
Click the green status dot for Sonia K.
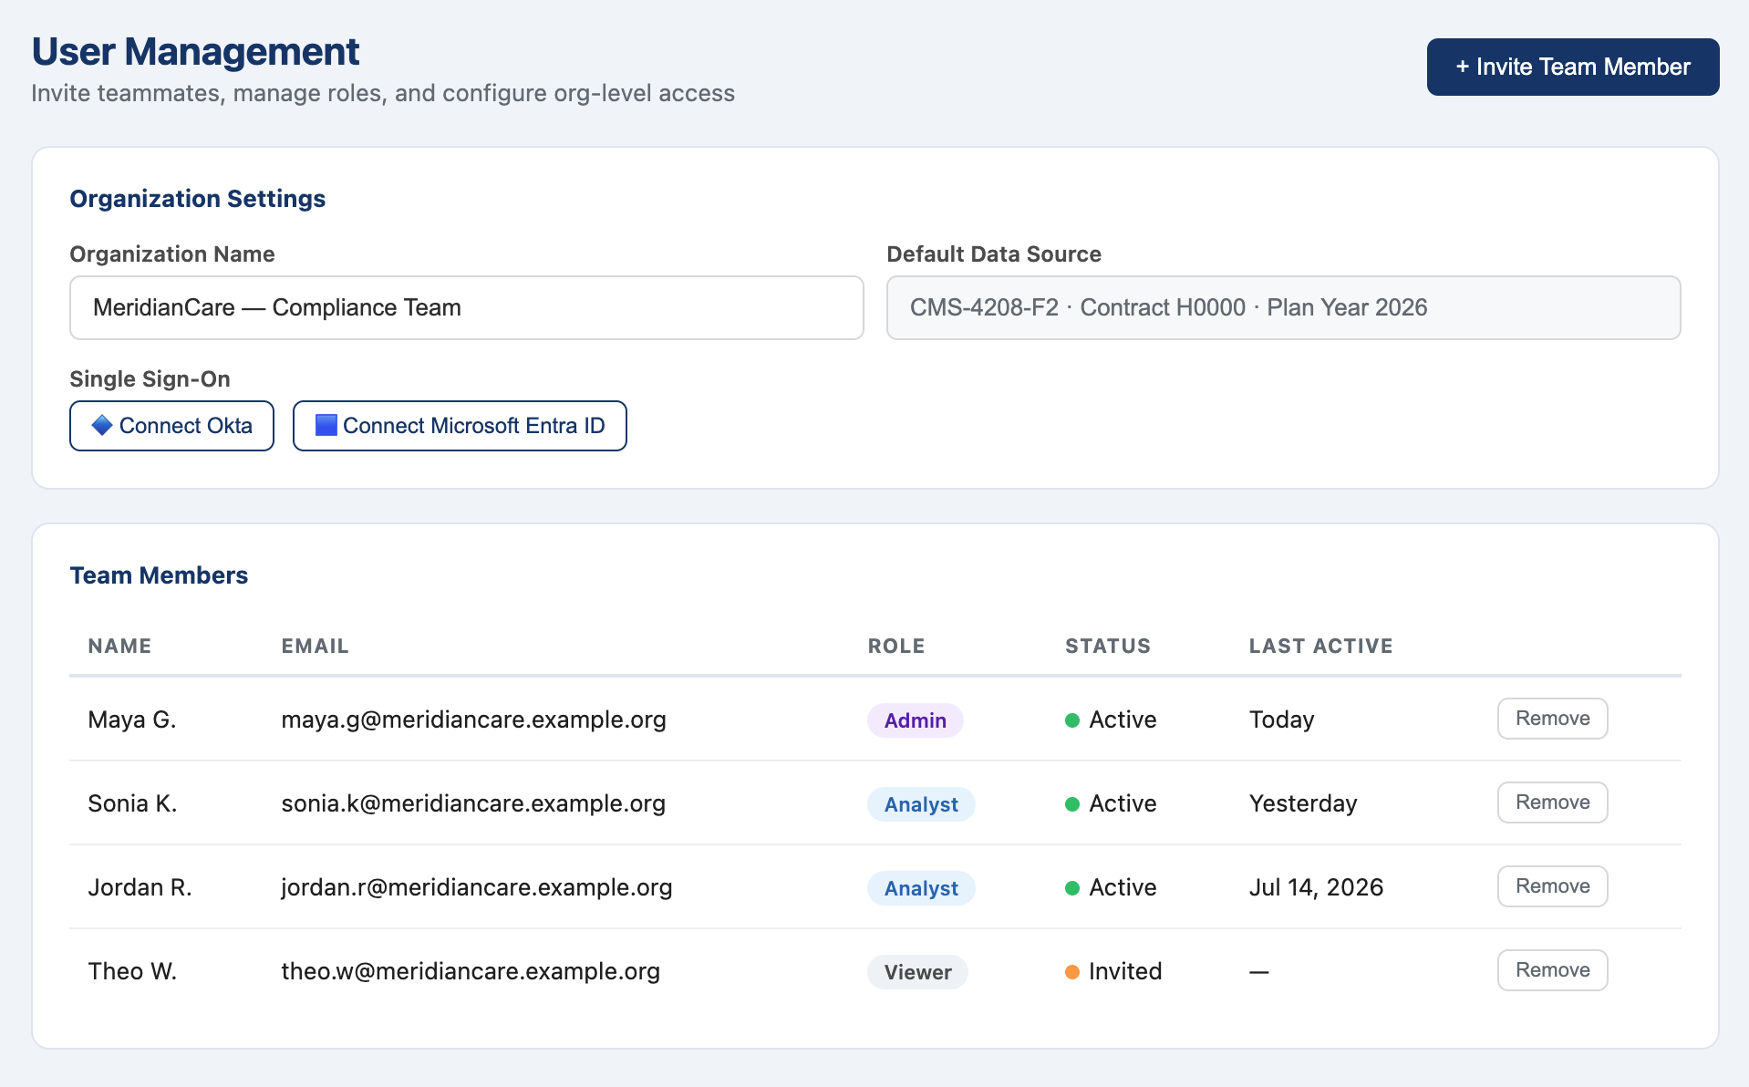click(1072, 804)
